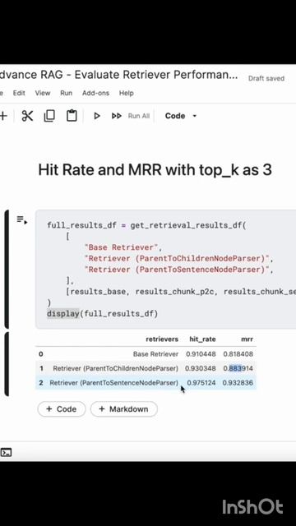Screen dimensions: 296x526
Task: Click row index 2 in output table
Action: point(41,383)
